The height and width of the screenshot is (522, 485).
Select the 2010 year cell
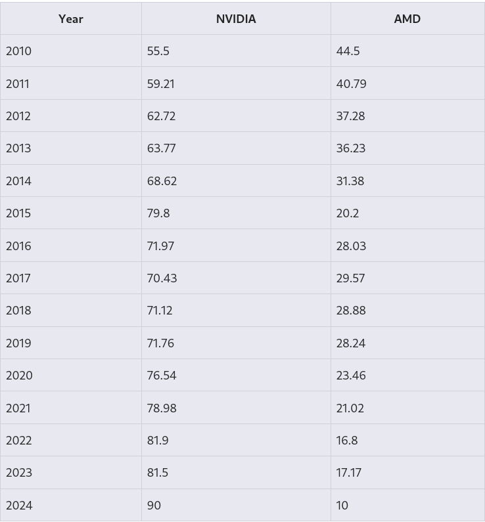[x=18, y=51]
